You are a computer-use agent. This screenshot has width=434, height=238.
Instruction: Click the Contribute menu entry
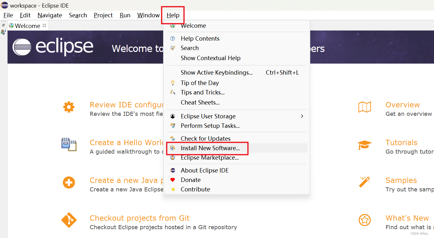click(237, 189)
